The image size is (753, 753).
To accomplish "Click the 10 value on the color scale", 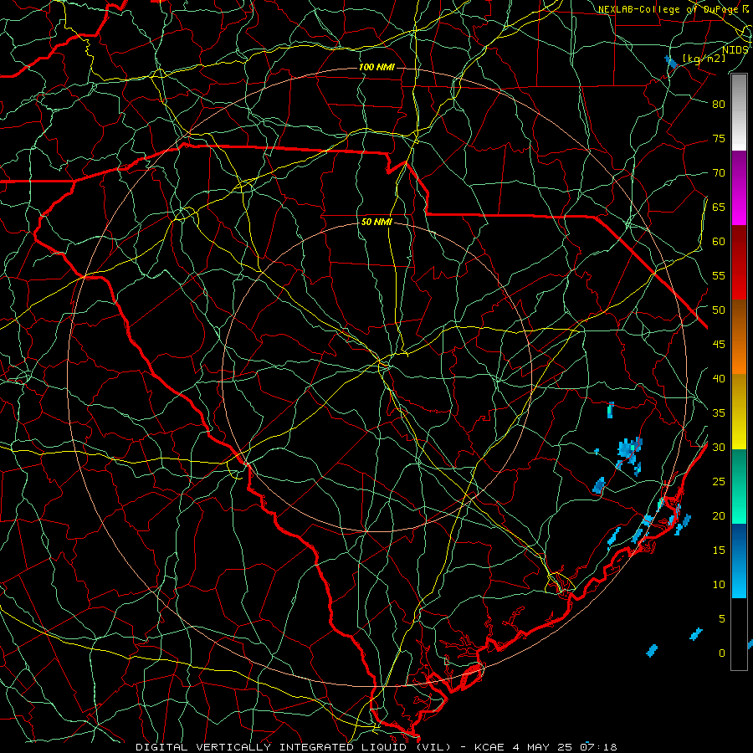I will coord(719,585).
